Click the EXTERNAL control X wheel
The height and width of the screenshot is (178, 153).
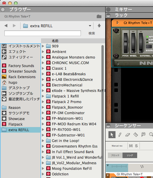(x=141, y=43)
